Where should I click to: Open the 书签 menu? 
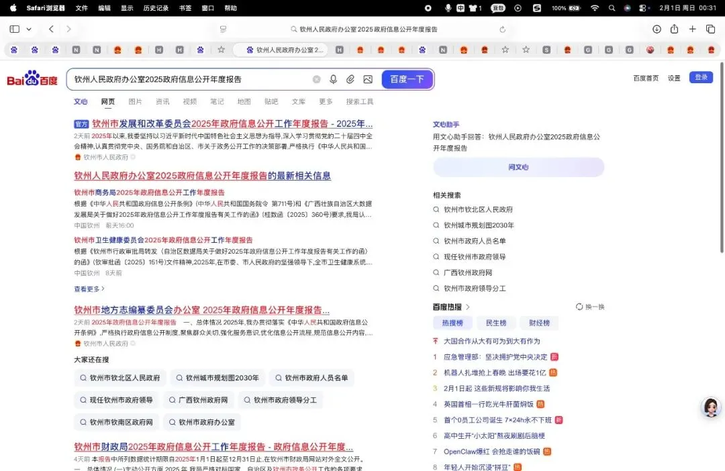[185, 8]
